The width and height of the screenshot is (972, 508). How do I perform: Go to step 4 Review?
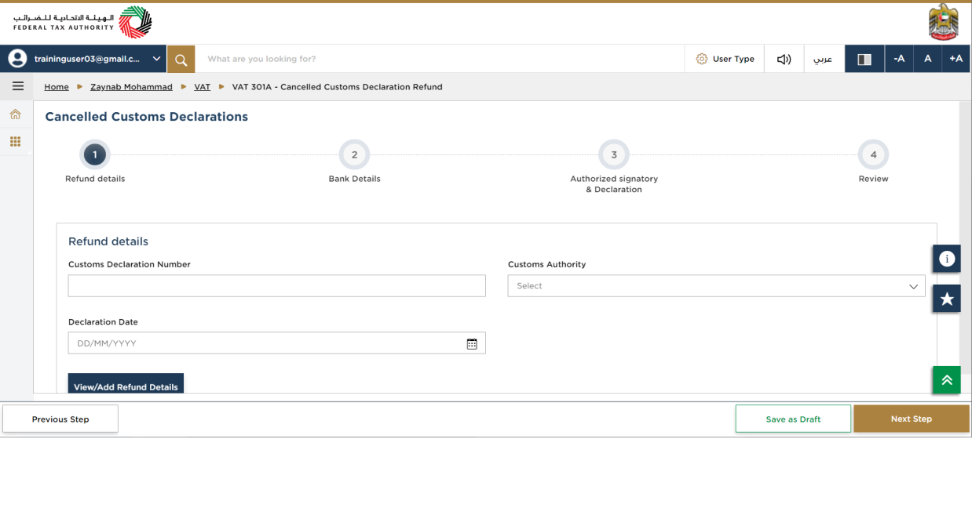tap(873, 155)
